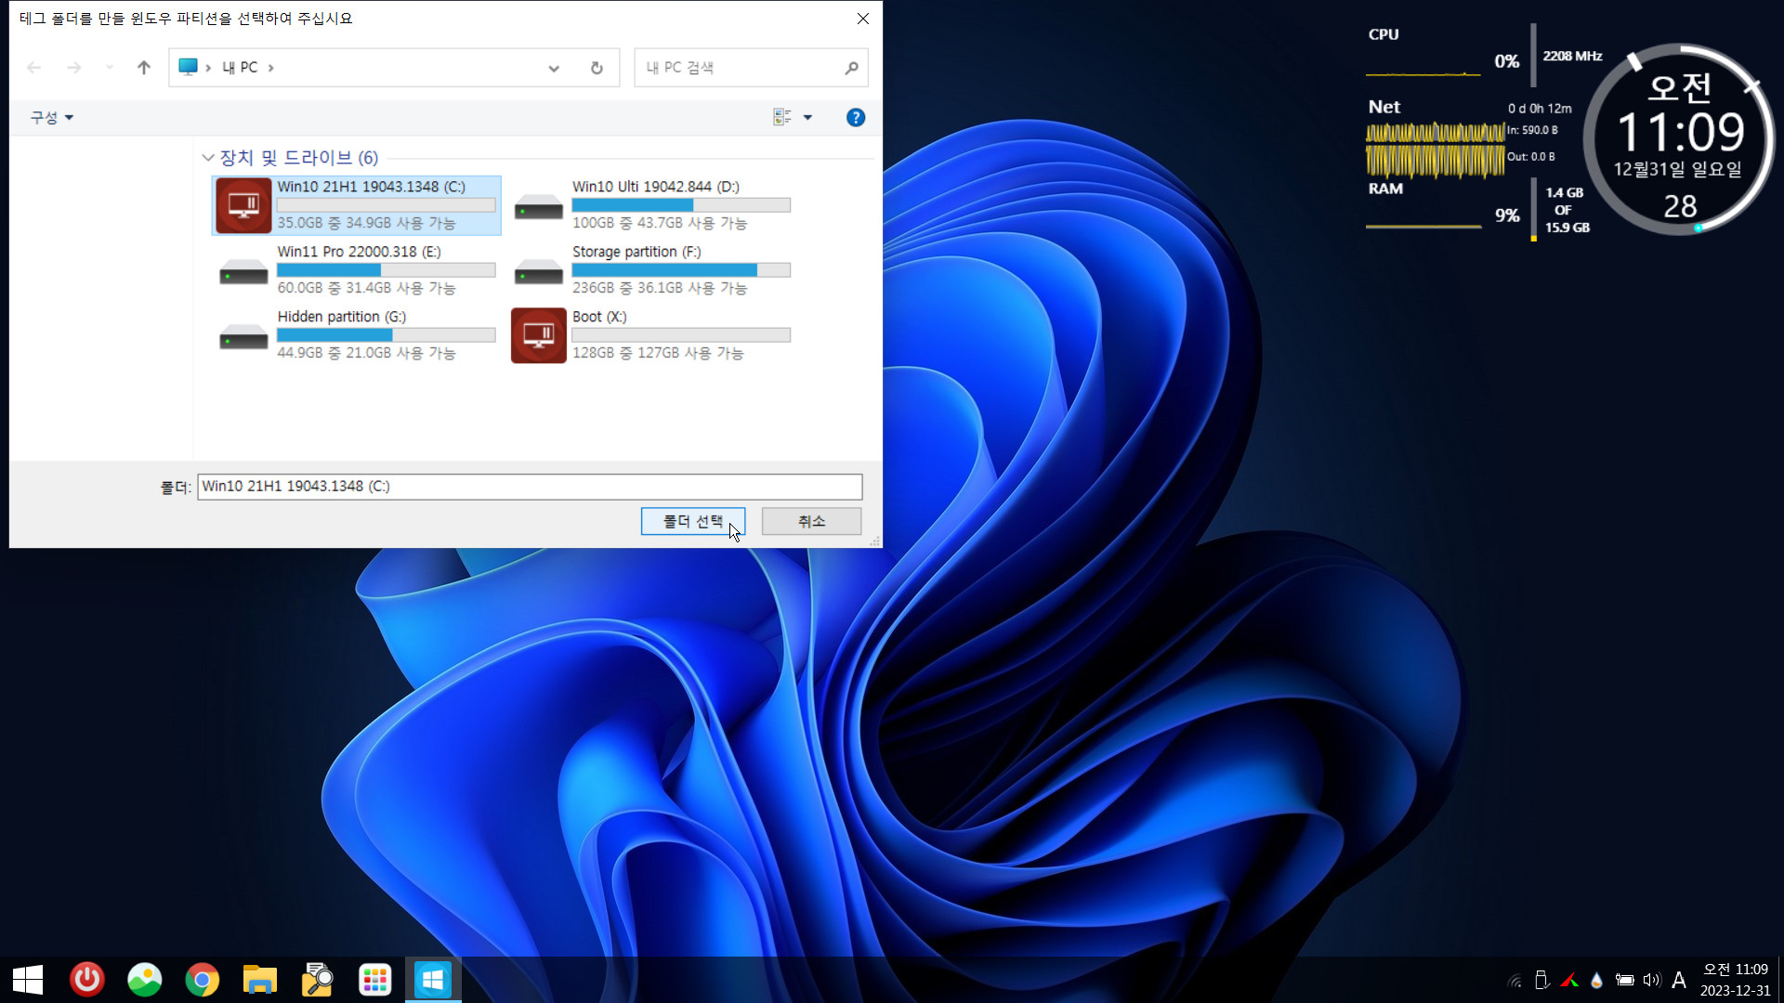Launch Chrome from the taskbar
The height and width of the screenshot is (1003, 1784).
pos(203,980)
